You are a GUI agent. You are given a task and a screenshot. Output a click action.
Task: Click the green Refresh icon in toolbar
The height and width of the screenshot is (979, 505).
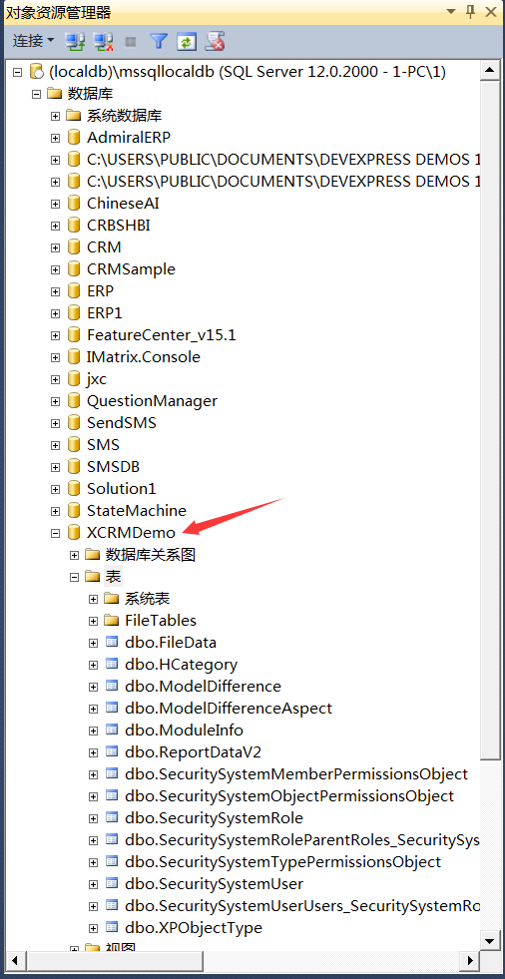(187, 42)
